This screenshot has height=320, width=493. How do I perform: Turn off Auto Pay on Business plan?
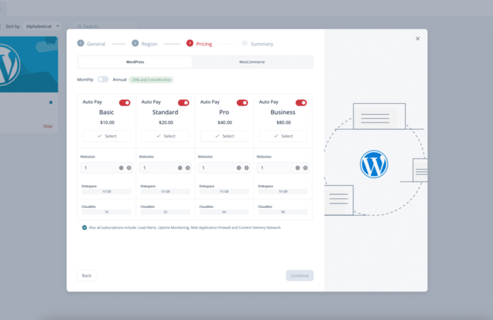click(301, 102)
